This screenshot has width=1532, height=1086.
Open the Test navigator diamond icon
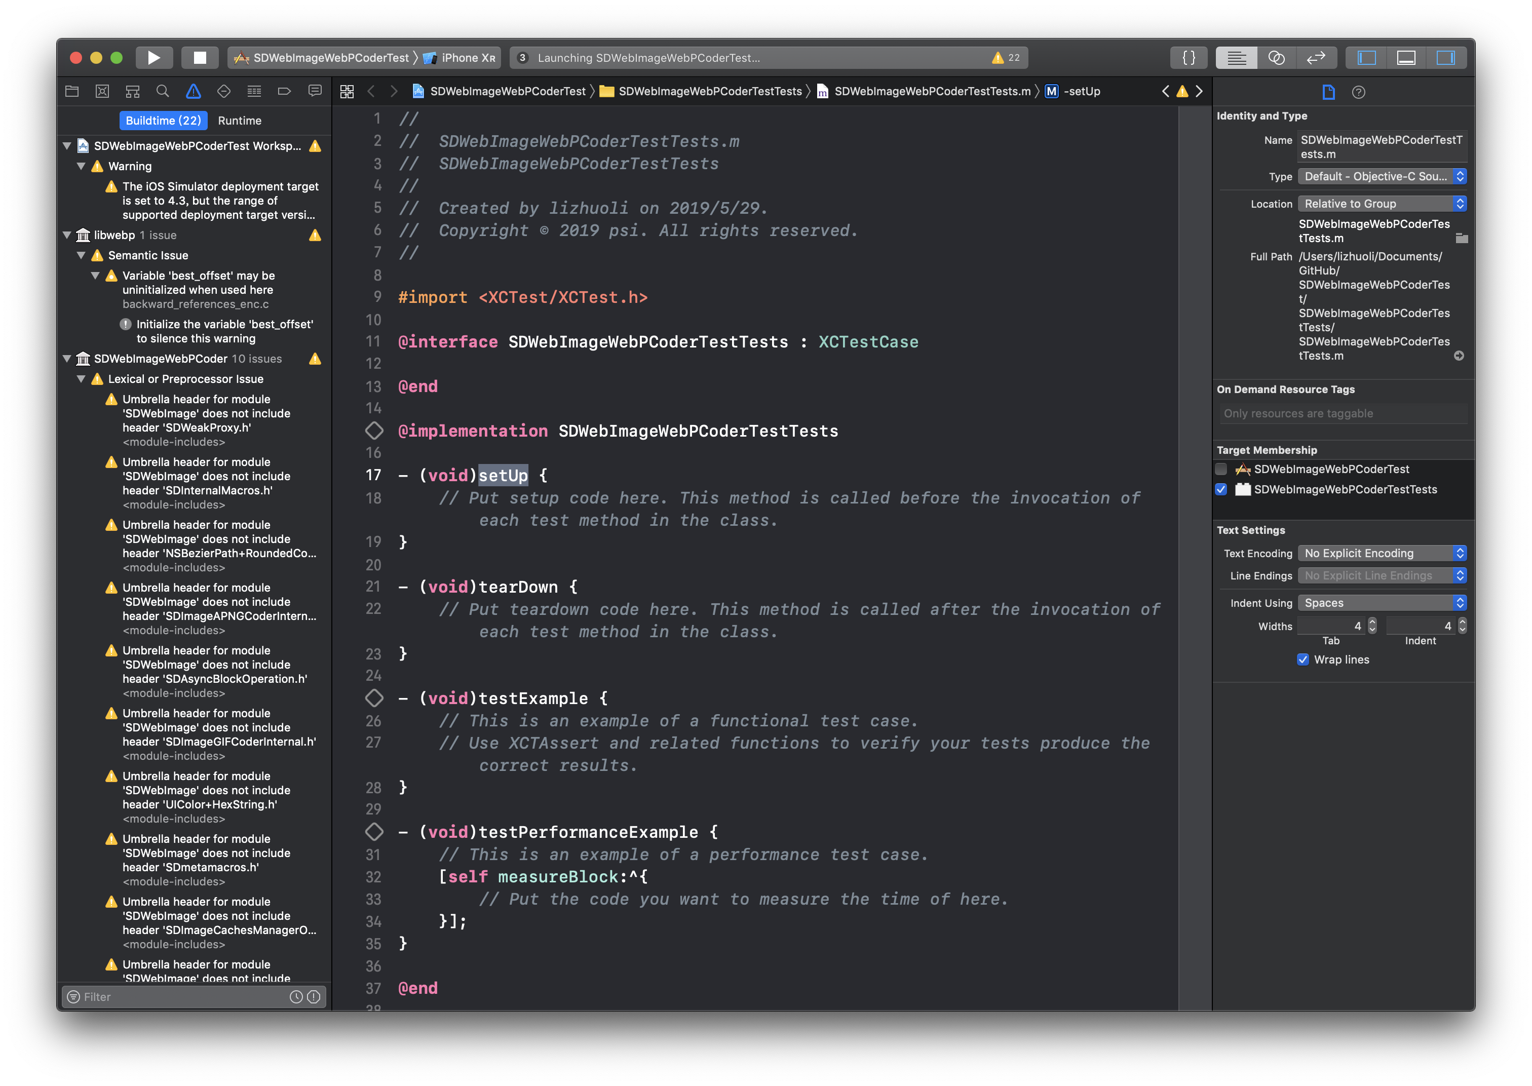(x=224, y=91)
